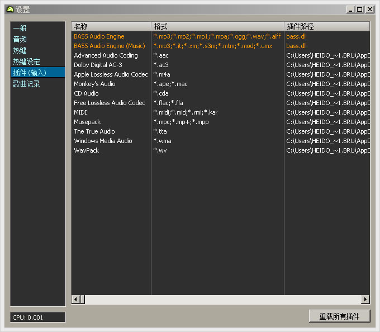Select Free Lossless Audio Codec row
Image resolution: width=380 pixels, height=332 pixels.
tap(110, 103)
